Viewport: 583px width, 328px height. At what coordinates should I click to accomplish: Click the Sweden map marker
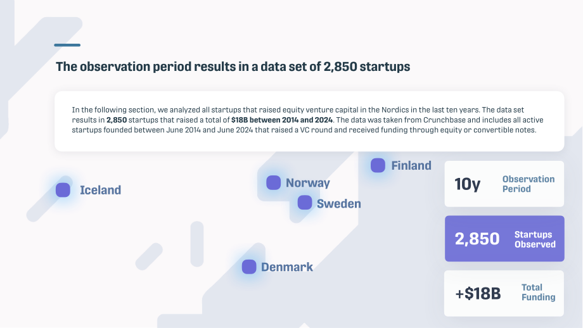point(305,203)
